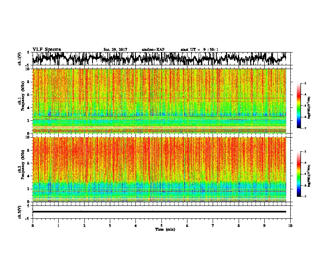Click the log(PSD) label beside the ch.2 colorbar
327x253 pixels.
pyautogui.click(x=309, y=176)
